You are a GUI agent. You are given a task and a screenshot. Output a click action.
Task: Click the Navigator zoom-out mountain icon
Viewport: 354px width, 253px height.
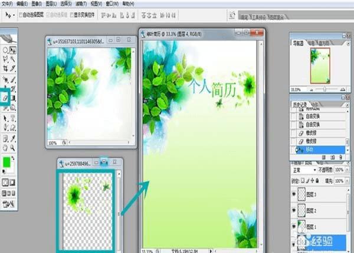click(x=312, y=90)
